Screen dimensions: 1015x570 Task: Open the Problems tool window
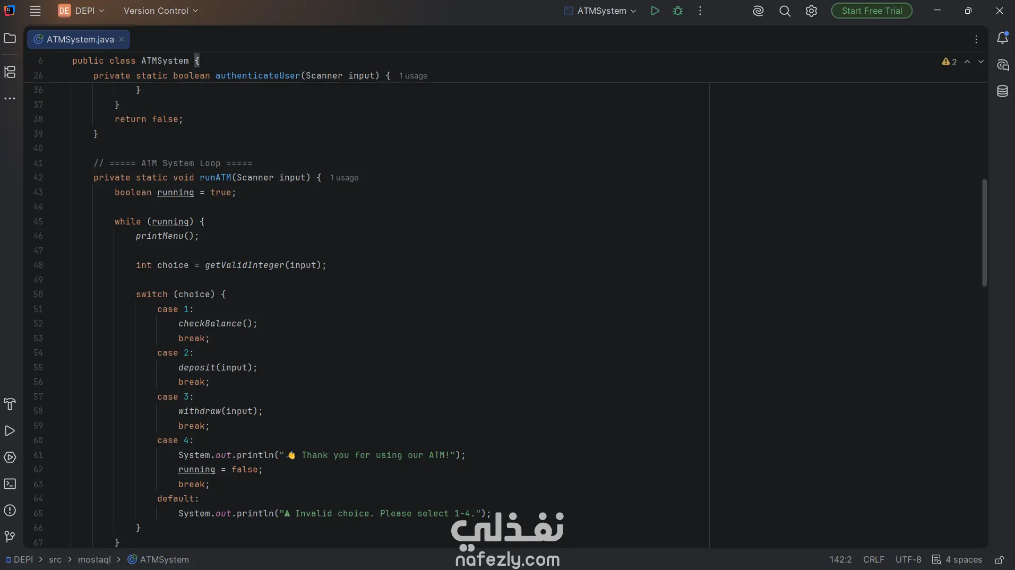[x=10, y=511]
